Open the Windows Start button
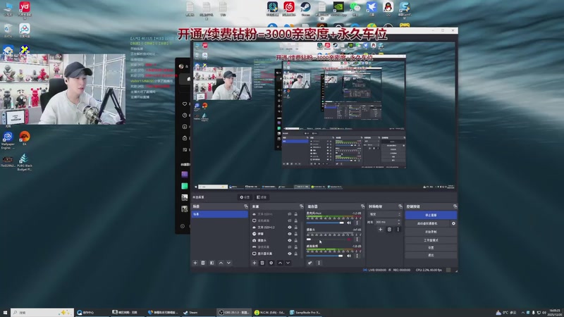Viewport: 564px width, 317px height. click(5, 313)
